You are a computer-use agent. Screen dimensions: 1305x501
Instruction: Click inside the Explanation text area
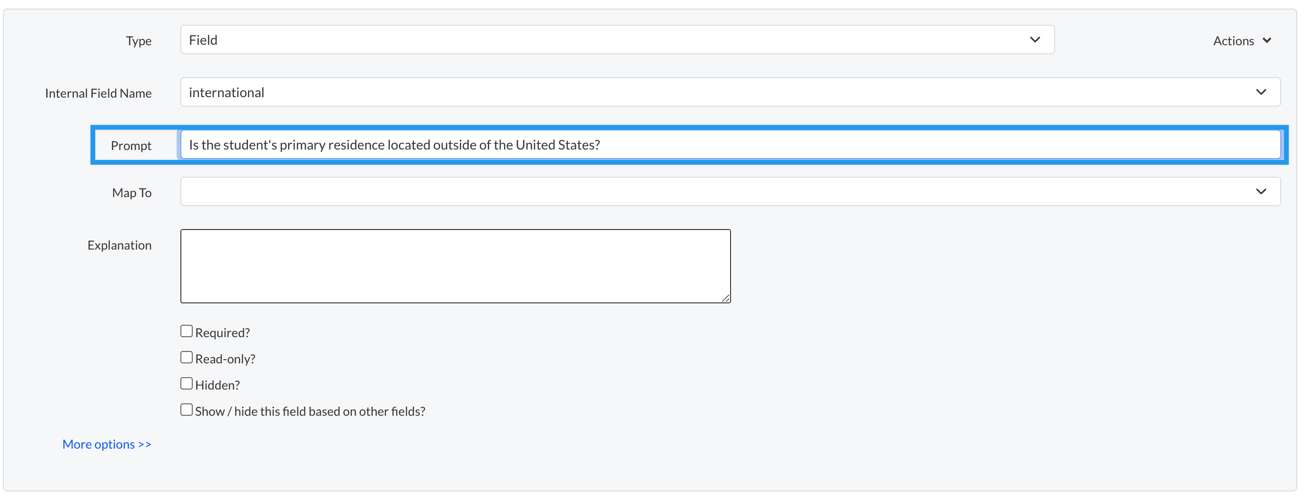[455, 266]
